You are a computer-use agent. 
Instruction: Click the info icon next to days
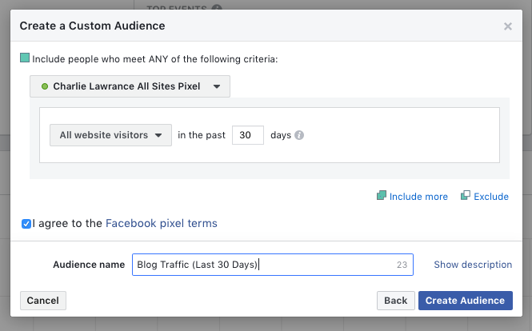pyautogui.click(x=299, y=135)
